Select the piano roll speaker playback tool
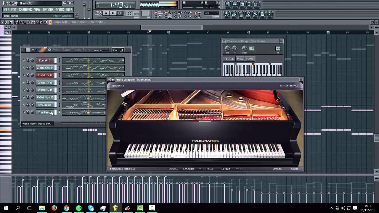Viewport: 379px width, 213px height. point(46,22)
